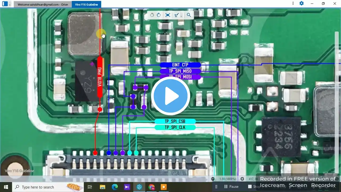This screenshot has height=192, width=341.
Task: Click the TP_SPI_CLK signal label
Action: point(175,127)
